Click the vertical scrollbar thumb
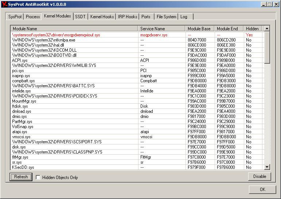The image size is (281, 199). pos(267,47)
